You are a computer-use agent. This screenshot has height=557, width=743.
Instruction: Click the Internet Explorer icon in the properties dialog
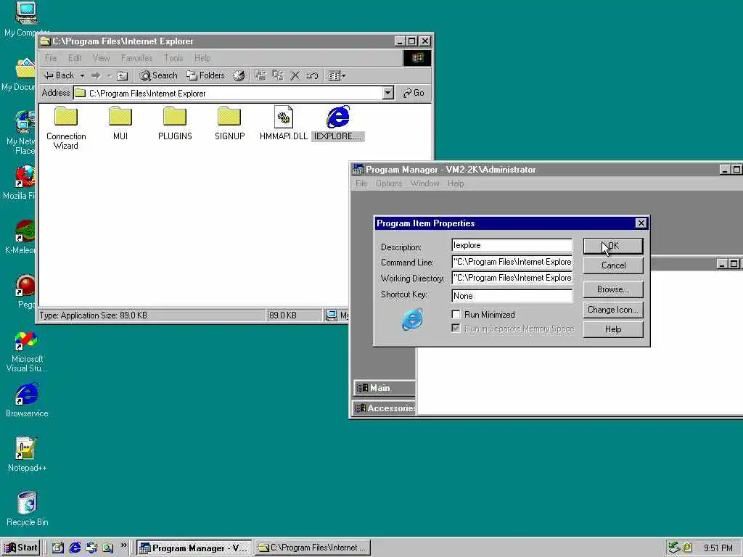(412, 319)
